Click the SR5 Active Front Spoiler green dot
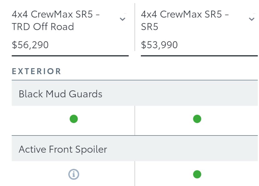Screen dimensions: 259x186 pos(197,174)
